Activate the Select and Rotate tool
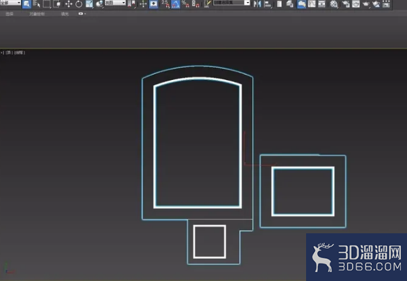Image resolution: width=407 pixels, height=281 pixels. 79,4
